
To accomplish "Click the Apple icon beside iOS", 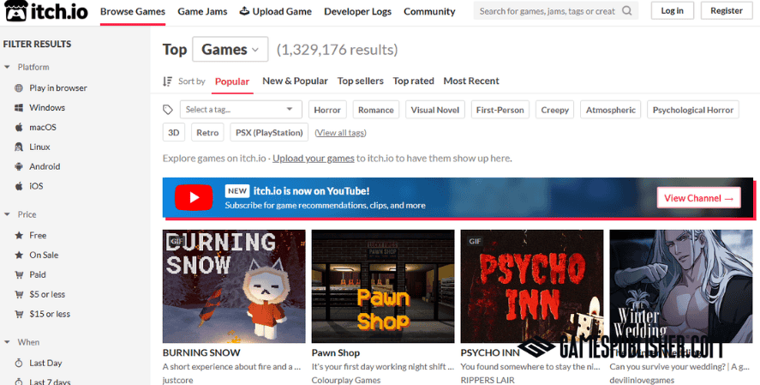I will 19,186.
